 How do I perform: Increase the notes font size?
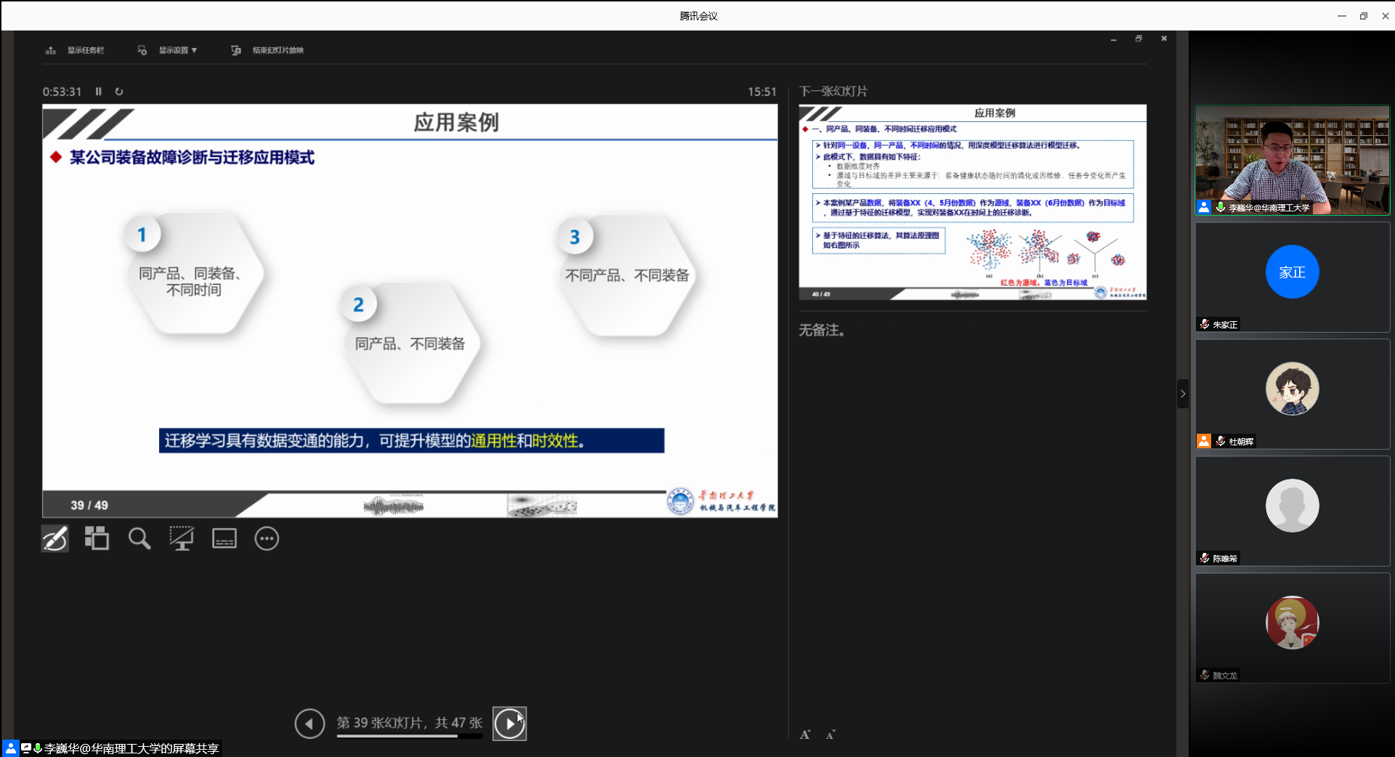point(805,735)
